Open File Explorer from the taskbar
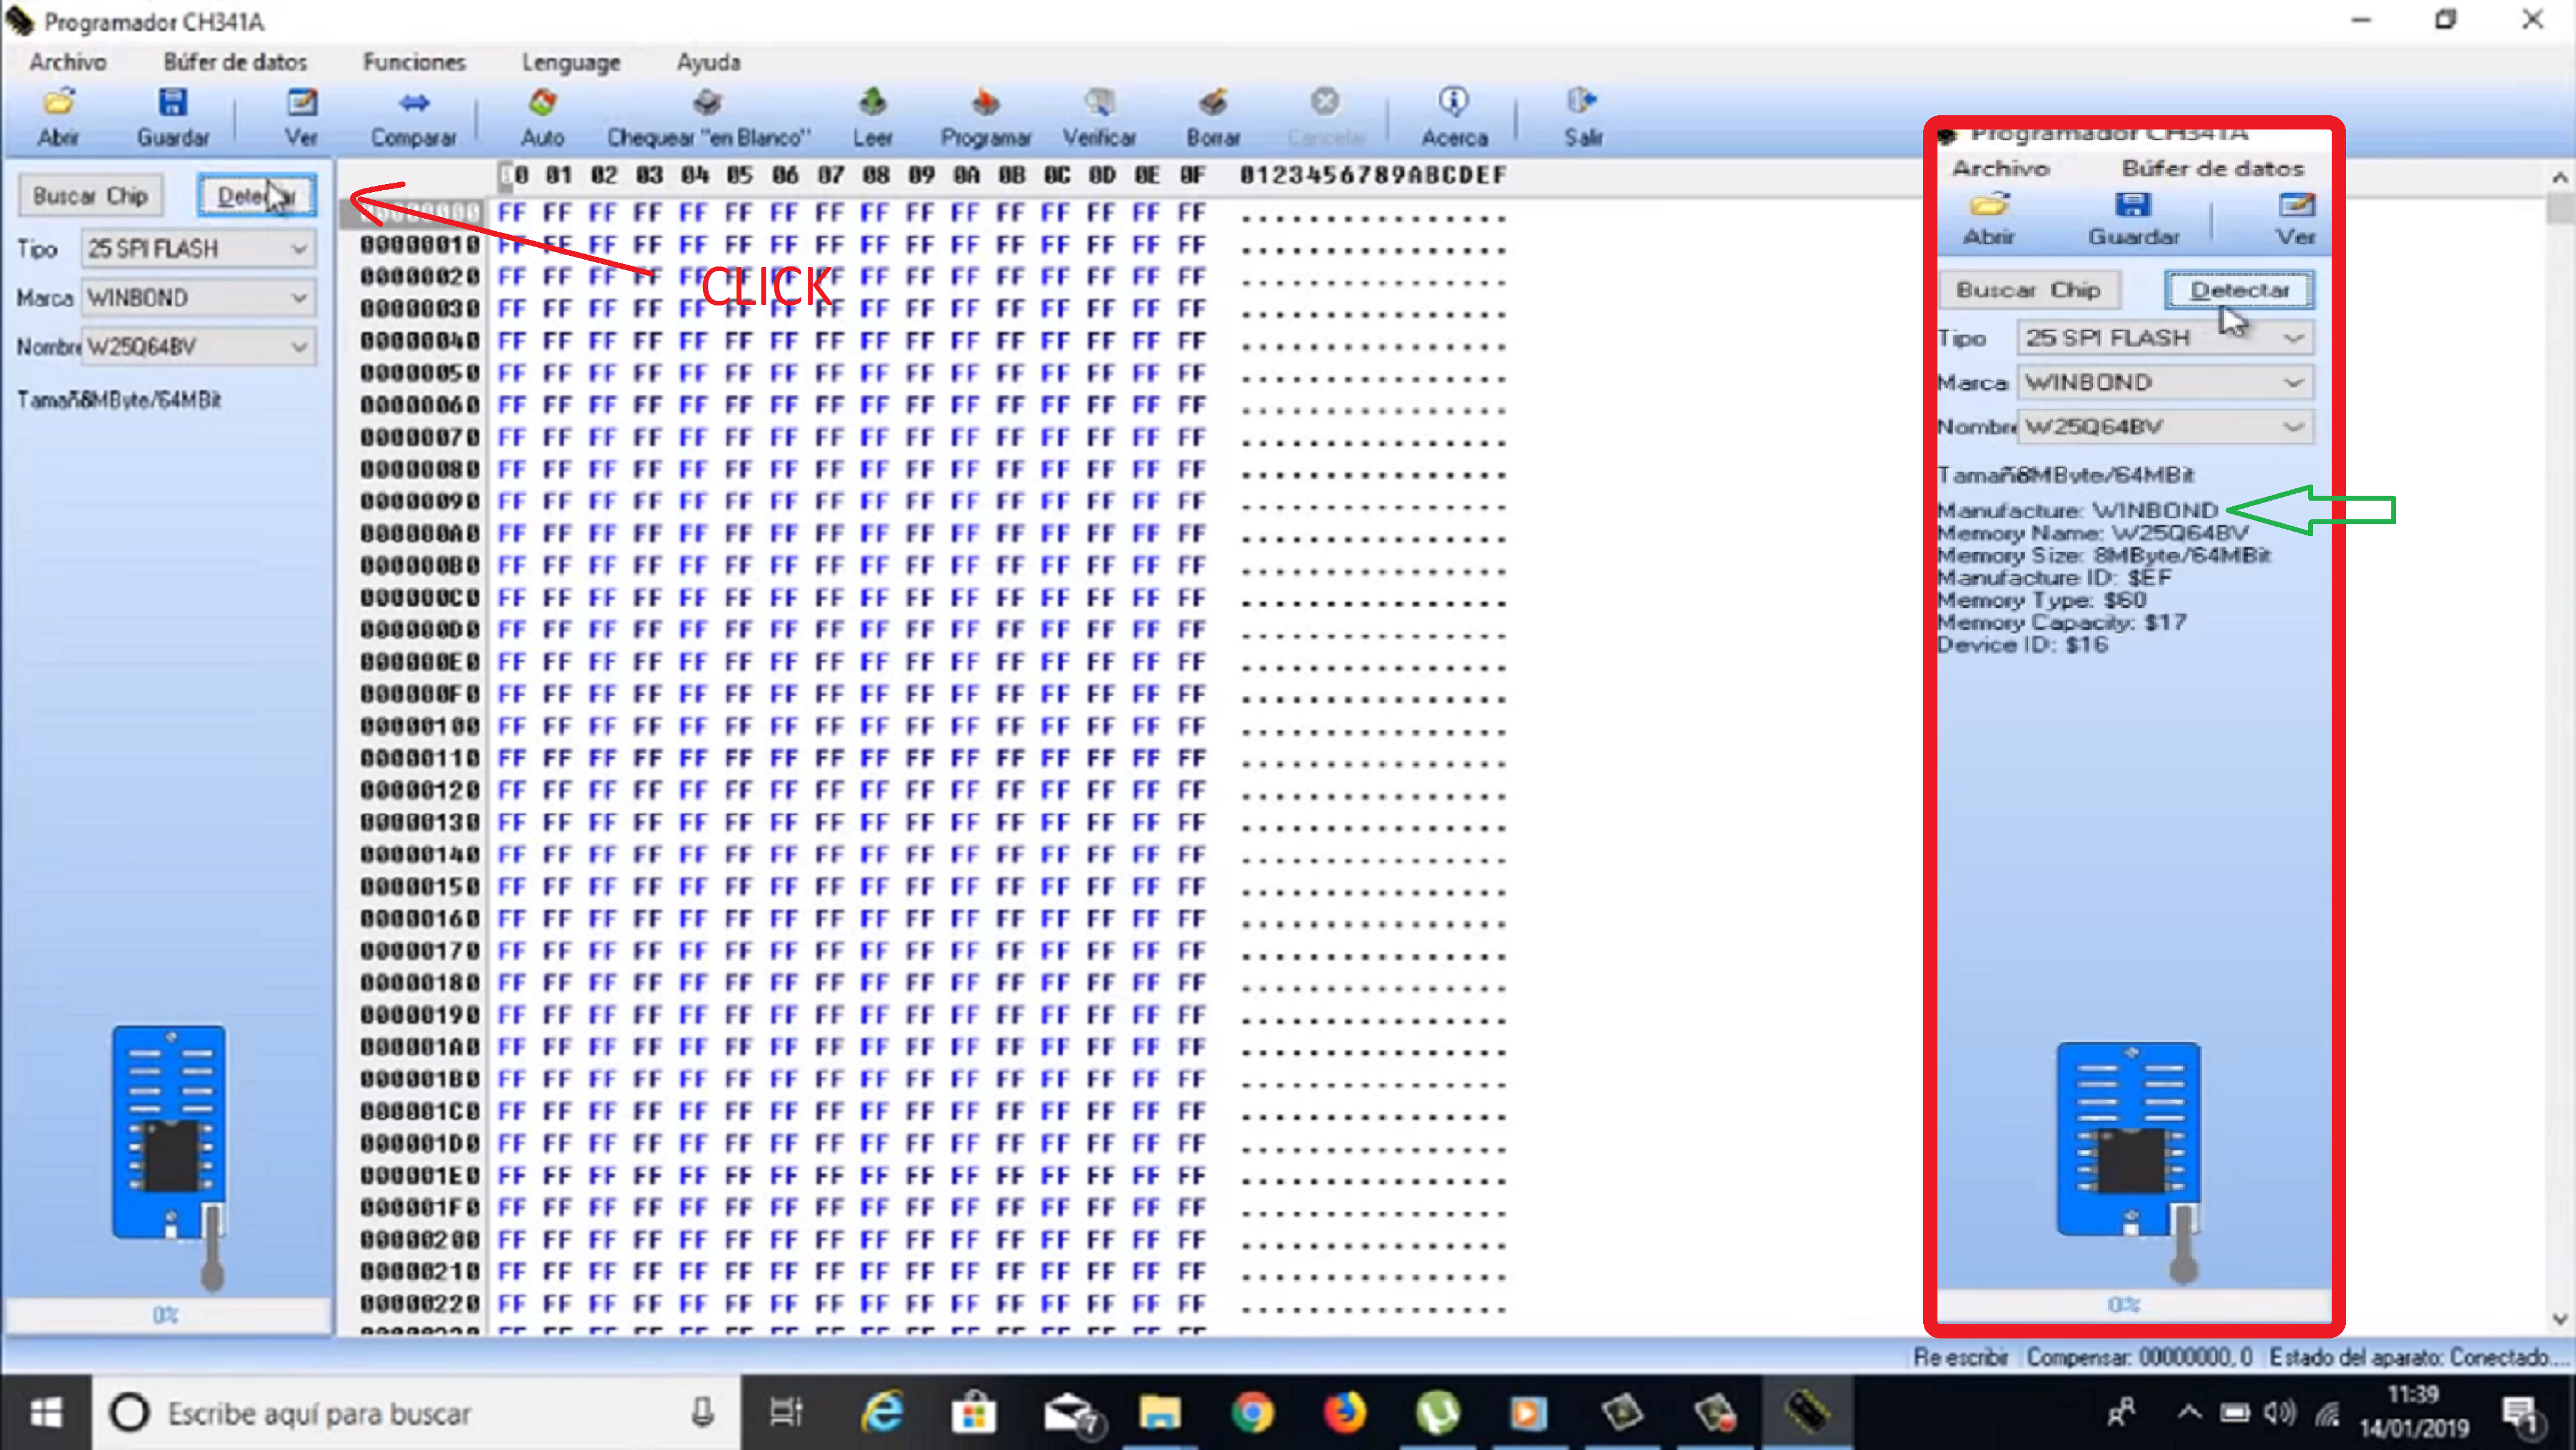Image resolution: width=2576 pixels, height=1450 pixels. point(1160,1413)
